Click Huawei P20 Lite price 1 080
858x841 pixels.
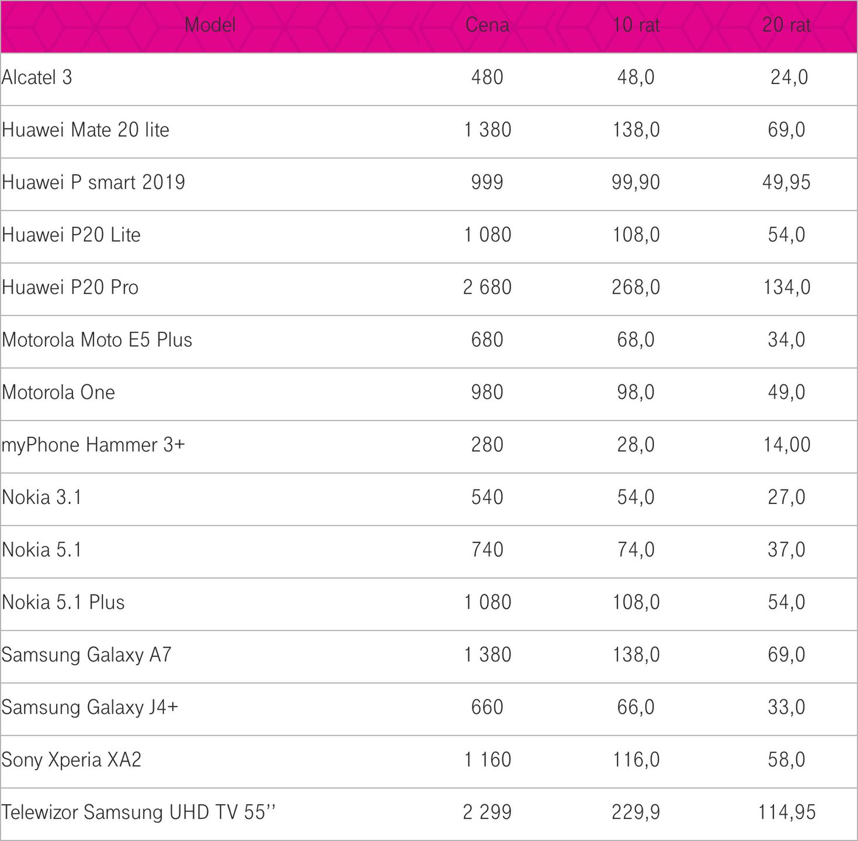click(x=488, y=235)
